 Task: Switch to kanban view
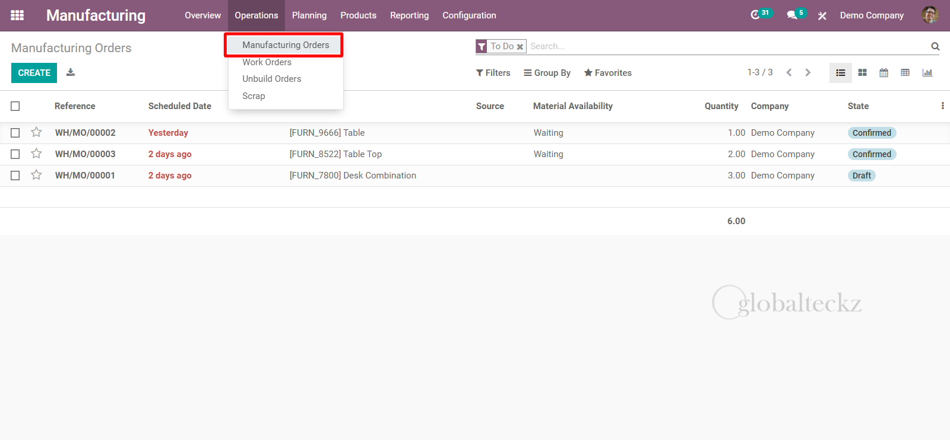[862, 73]
